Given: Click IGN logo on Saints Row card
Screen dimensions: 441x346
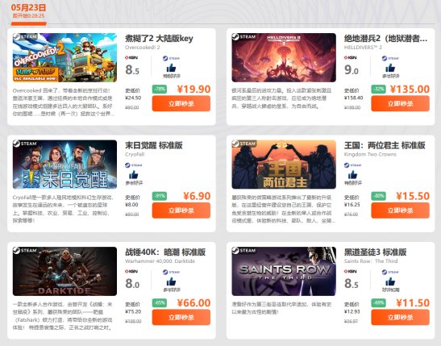Looking at the screenshot, I should [350, 272].
